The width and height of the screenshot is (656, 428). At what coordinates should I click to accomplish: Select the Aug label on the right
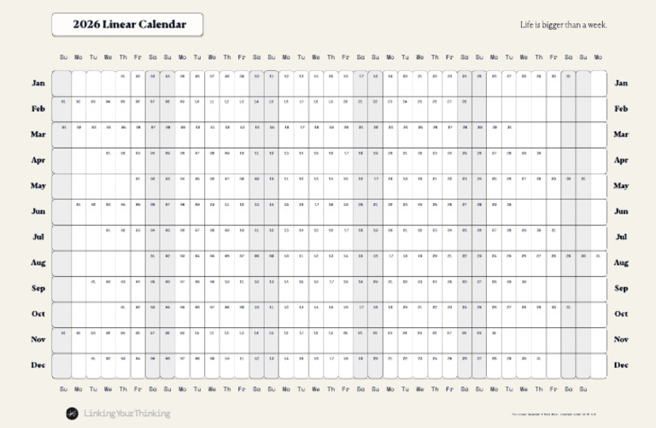click(621, 263)
